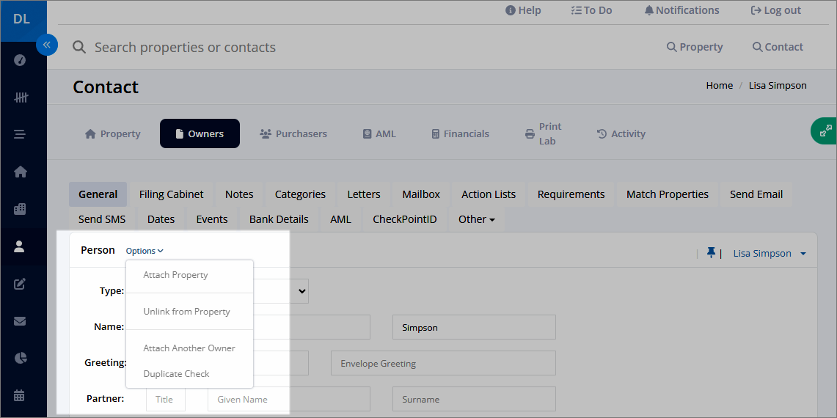Image resolution: width=837 pixels, height=418 pixels.
Task: Click the tally marks sidebar icon
Action: tap(21, 97)
